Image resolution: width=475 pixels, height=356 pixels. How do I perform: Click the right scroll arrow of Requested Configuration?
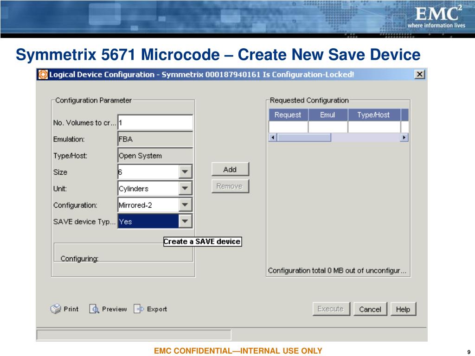point(404,137)
